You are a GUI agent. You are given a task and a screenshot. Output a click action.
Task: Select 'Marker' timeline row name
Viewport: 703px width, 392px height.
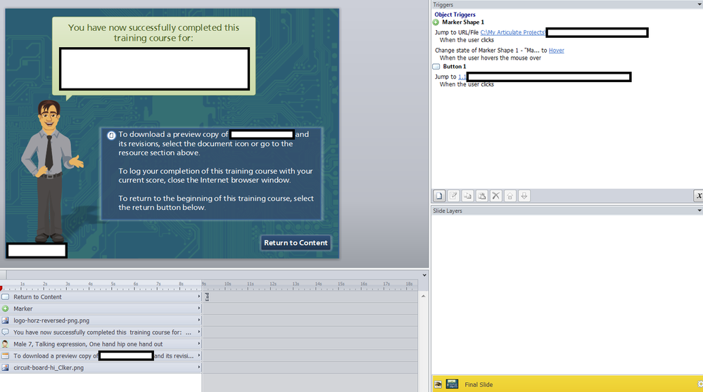coord(23,309)
